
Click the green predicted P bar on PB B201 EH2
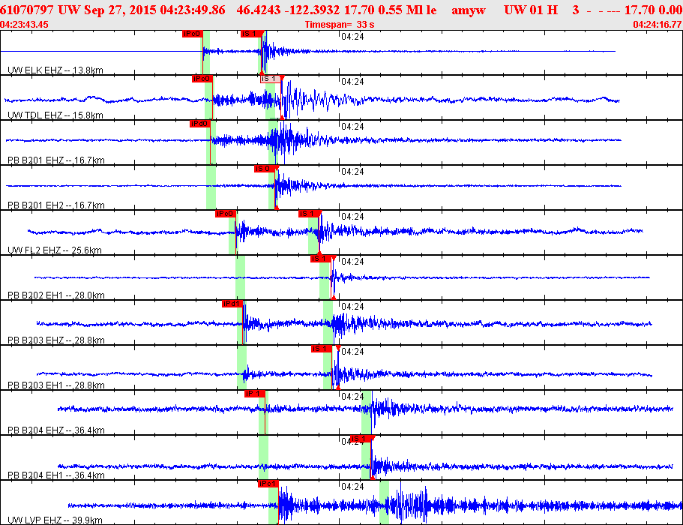point(211,187)
